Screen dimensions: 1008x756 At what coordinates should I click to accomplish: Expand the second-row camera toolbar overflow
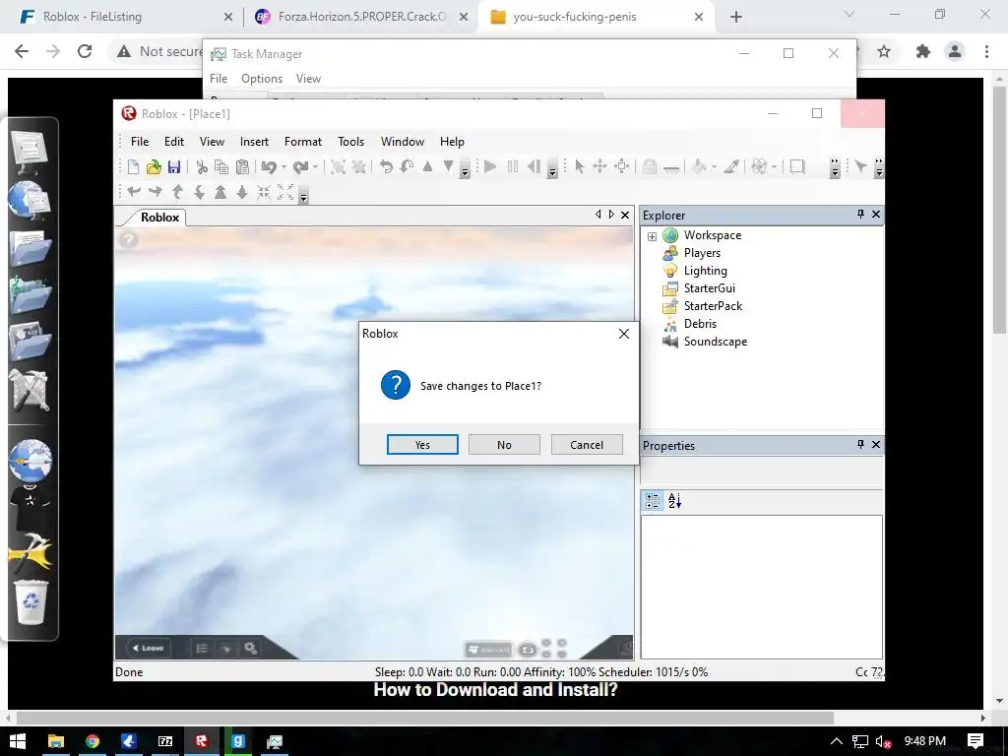coord(304,194)
